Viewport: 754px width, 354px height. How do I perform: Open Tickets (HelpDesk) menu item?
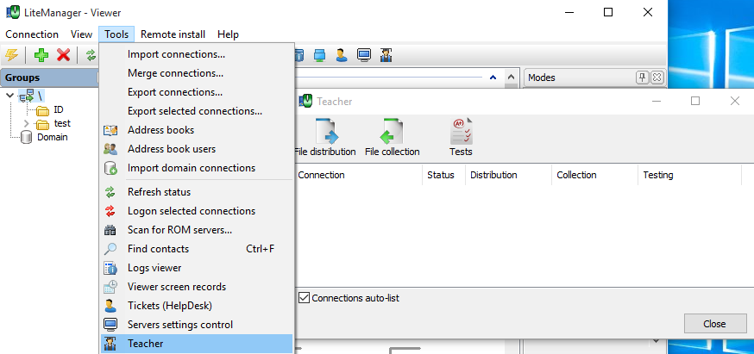(197, 306)
